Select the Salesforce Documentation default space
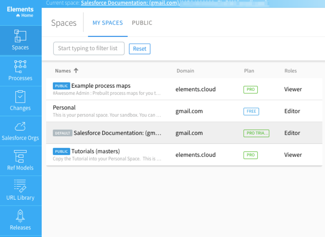Screen dimensions: 325x237 coord(184,133)
